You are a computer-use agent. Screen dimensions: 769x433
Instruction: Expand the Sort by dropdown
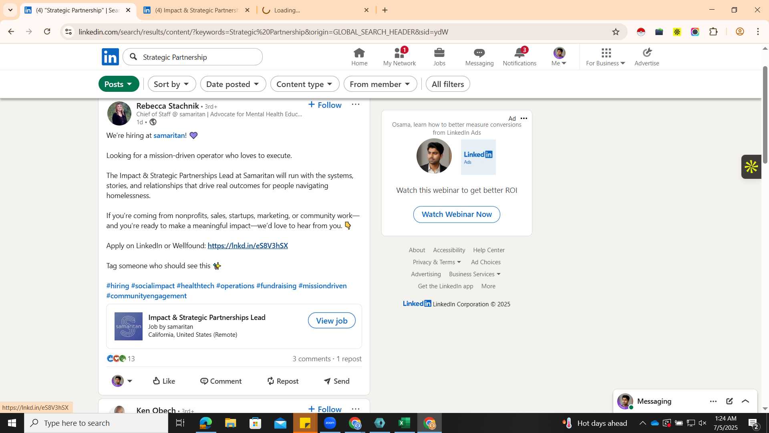(x=172, y=84)
